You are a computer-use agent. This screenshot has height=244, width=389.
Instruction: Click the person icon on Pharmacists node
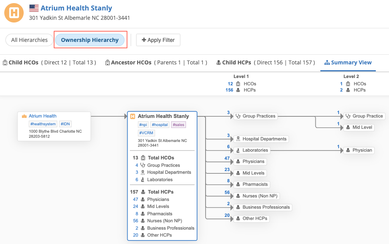237,184
